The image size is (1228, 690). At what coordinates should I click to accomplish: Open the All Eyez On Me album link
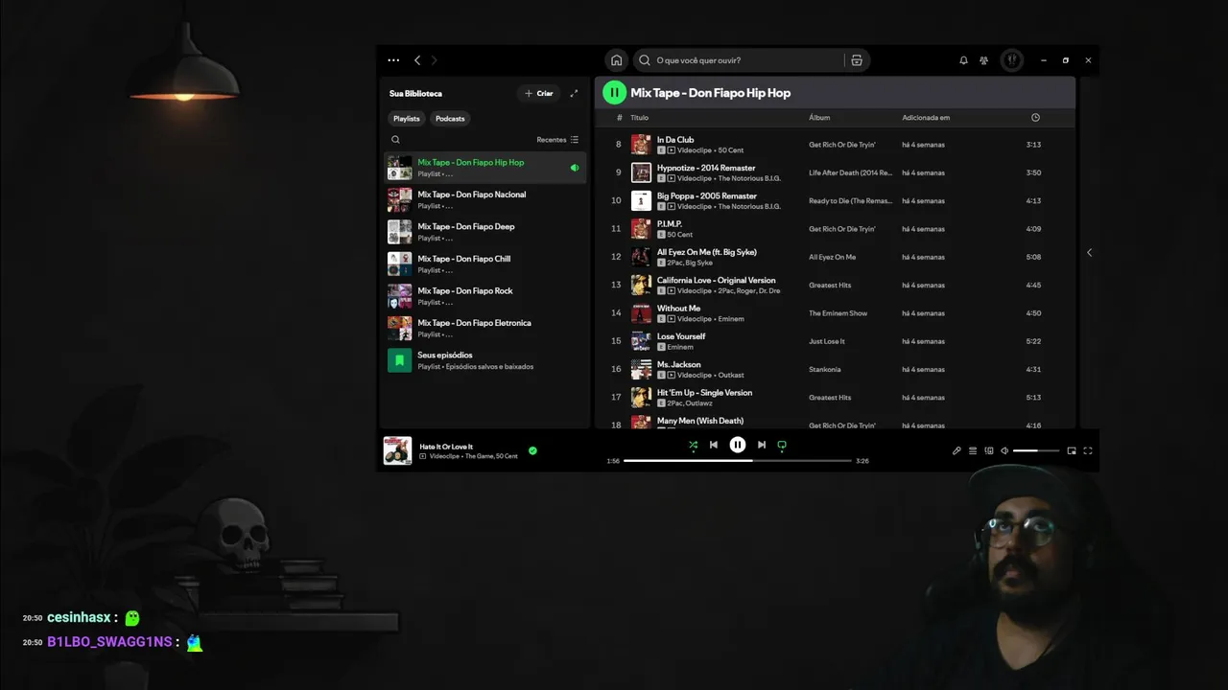(832, 257)
